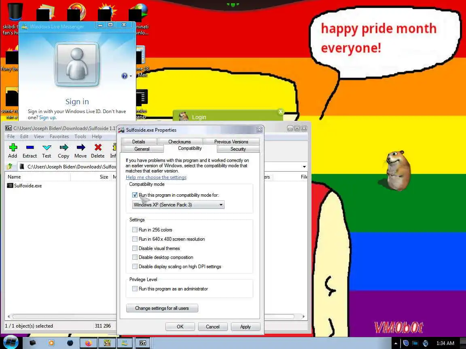Select the Compatibility tab
466x349 pixels.
(190, 148)
